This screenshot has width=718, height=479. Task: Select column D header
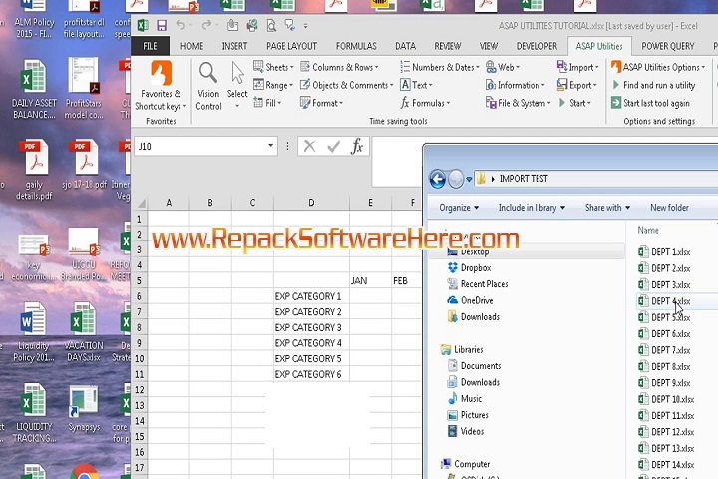click(311, 203)
